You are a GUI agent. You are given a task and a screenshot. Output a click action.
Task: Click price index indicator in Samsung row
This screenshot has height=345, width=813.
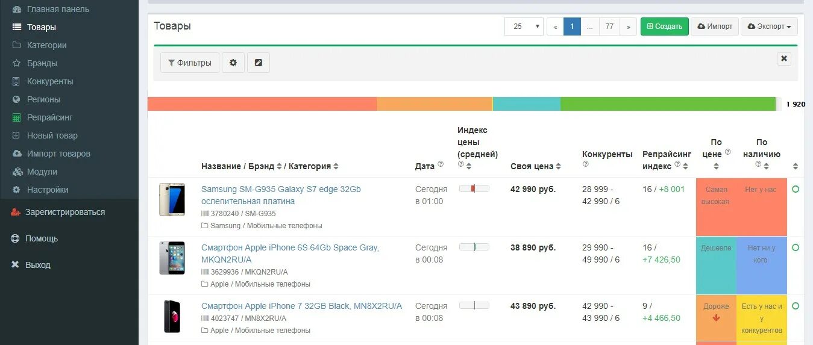point(474,188)
